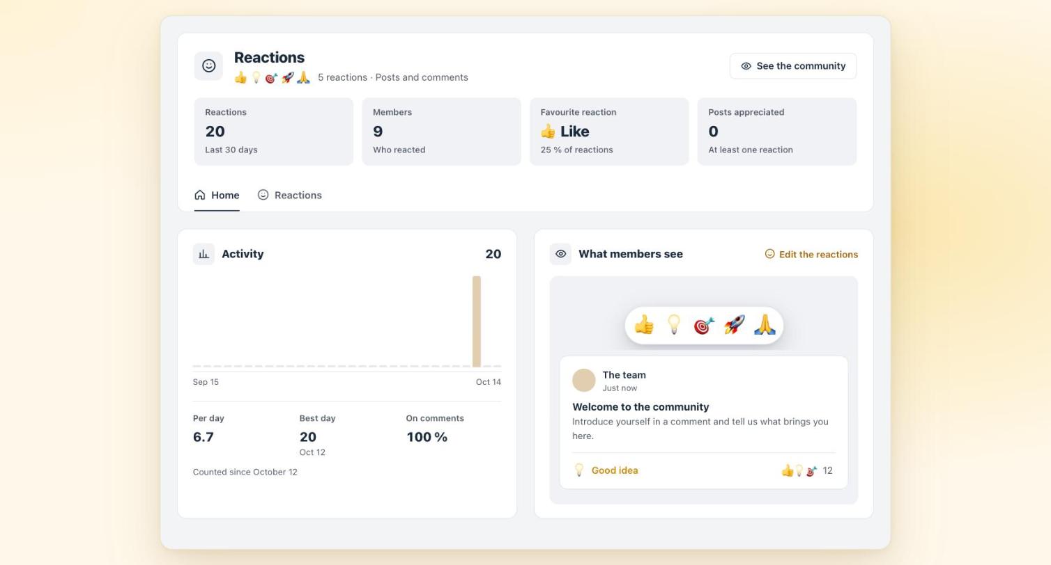Click the Reactions stat card showing 20

[x=274, y=132]
